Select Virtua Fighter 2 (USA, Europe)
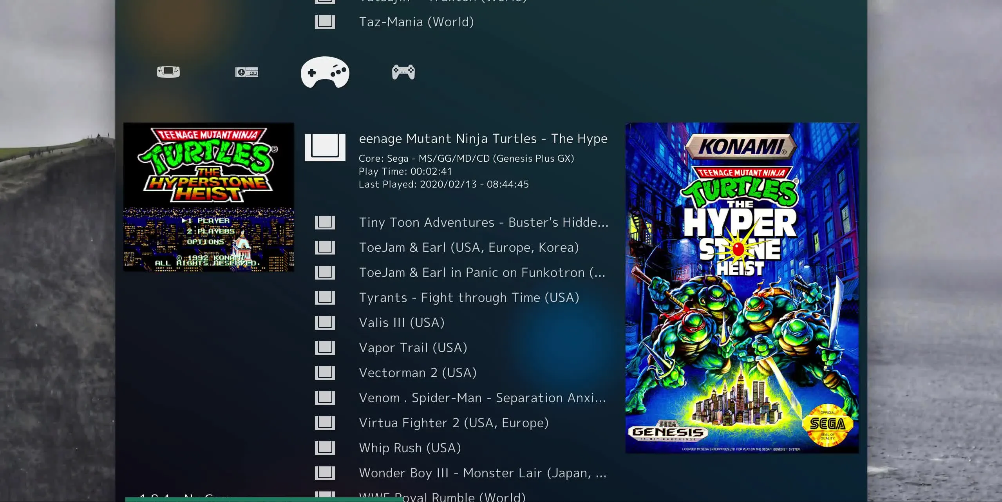 [454, 423]
